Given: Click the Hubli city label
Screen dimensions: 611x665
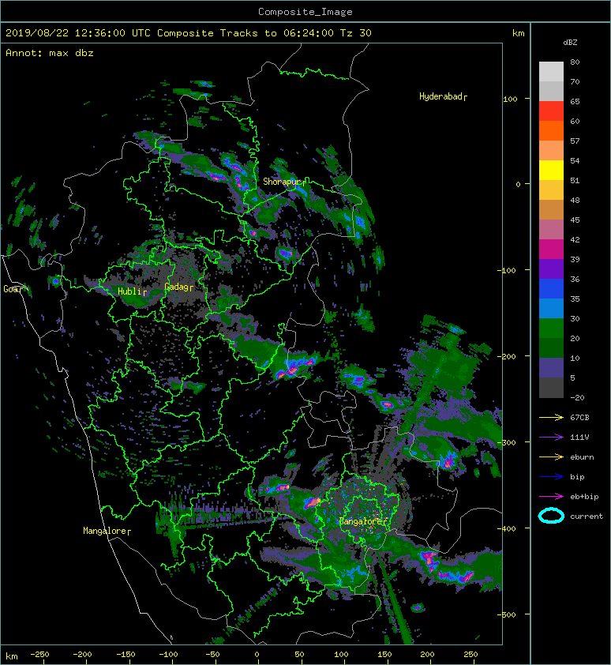Looking at the screenshot, I should (x=129, y=291).
